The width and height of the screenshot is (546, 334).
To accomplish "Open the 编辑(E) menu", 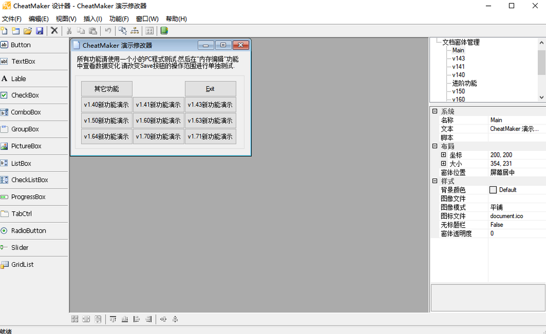I will [39, 19].
